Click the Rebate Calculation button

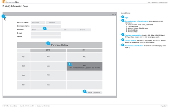(x=94, y=93)
